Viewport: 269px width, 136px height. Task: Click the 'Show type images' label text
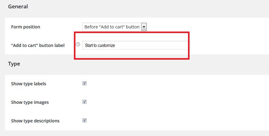tap(30, 102)
